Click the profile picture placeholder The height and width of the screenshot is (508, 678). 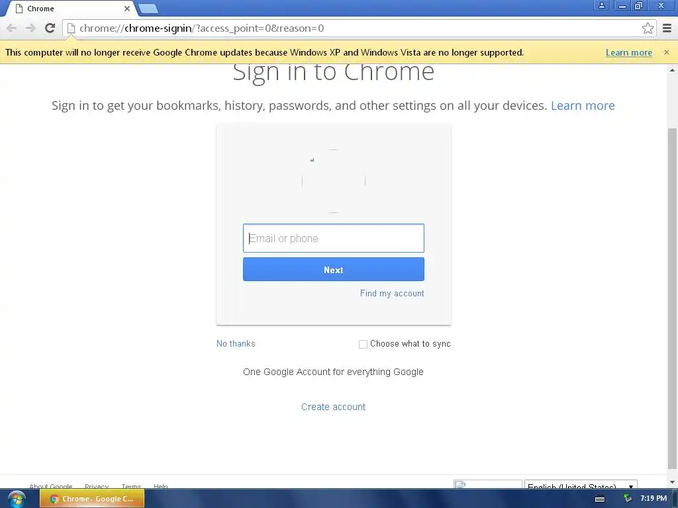coord(334,181)
